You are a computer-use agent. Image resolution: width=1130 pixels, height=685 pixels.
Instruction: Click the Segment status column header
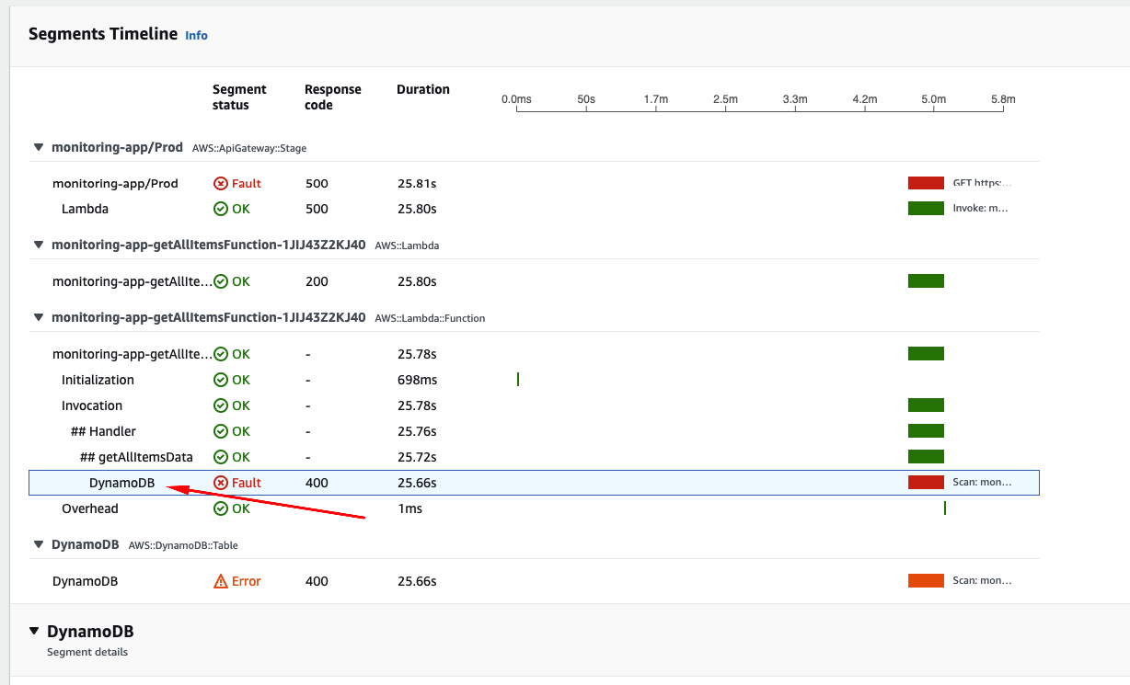pyautogui.click(x=239, y=97)
